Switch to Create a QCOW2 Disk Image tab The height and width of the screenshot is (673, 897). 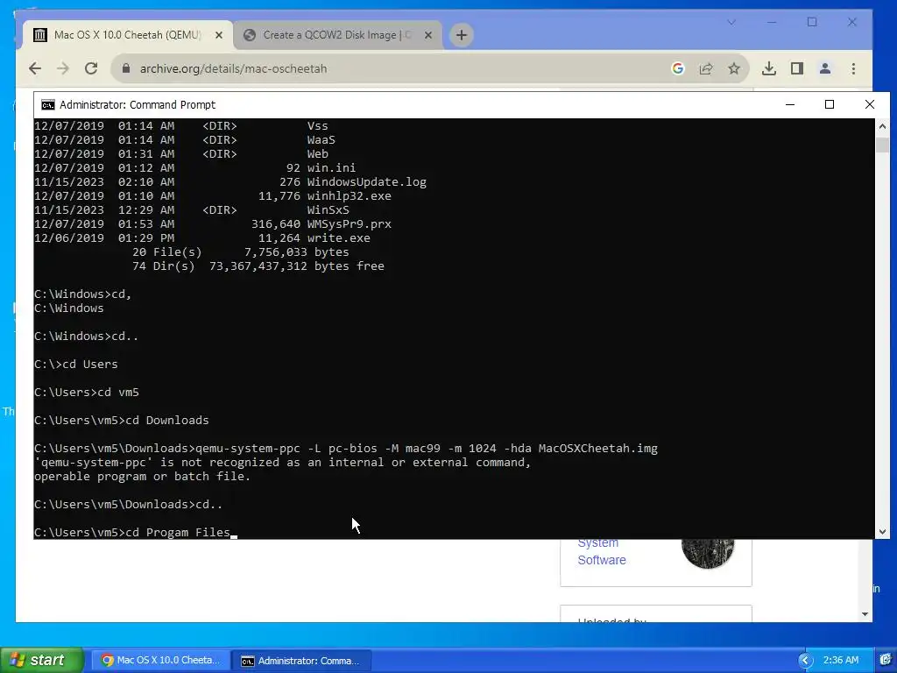[x=337, y=35]
